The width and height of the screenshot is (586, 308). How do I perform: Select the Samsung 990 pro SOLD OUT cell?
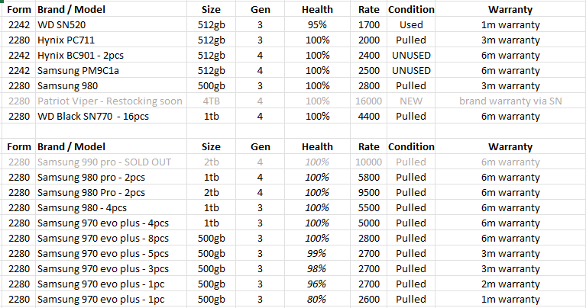coord(111,162)
